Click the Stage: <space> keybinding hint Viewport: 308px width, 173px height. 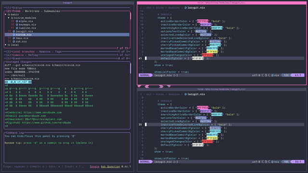14,167
